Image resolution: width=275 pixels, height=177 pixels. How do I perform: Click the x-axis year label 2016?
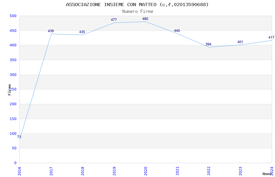pos(19,171)
